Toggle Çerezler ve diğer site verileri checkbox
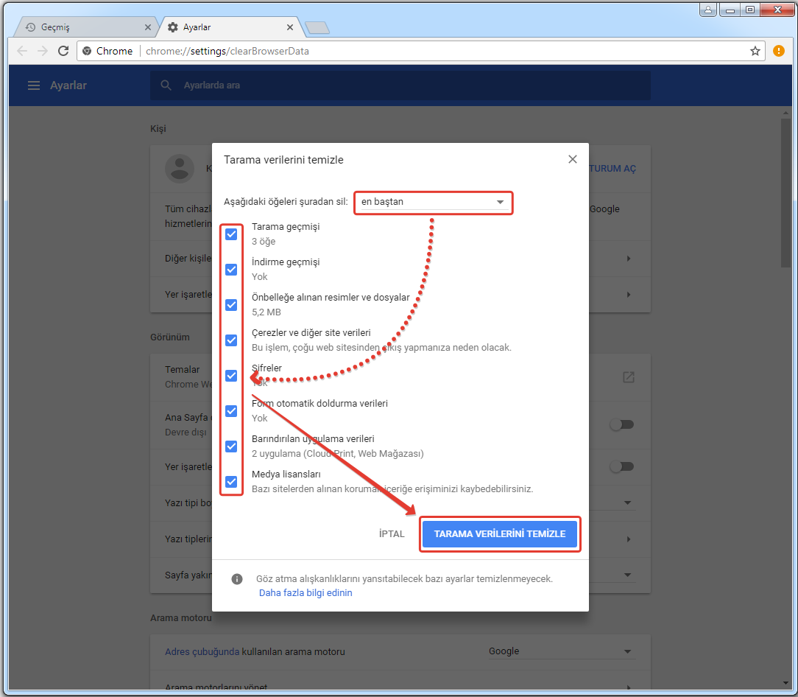The image size is (798, 697). pos(231,340)
